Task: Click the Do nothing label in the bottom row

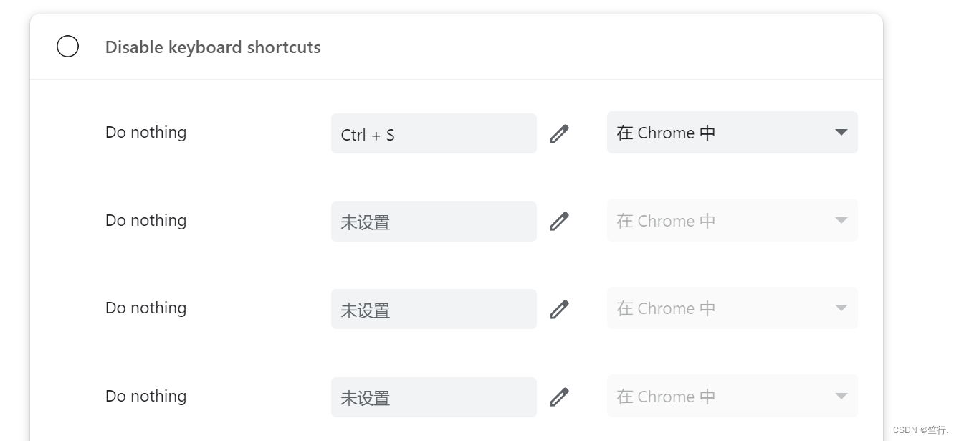Action: (145, 396)
